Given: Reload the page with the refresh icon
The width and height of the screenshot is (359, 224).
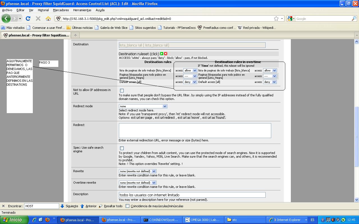Looking at the screenshot, I should (x=28, y=19).
